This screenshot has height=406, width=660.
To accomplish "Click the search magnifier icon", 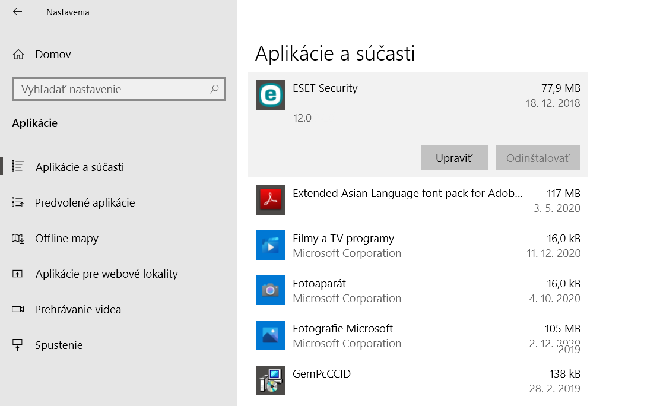I will [x=214, y=89].
